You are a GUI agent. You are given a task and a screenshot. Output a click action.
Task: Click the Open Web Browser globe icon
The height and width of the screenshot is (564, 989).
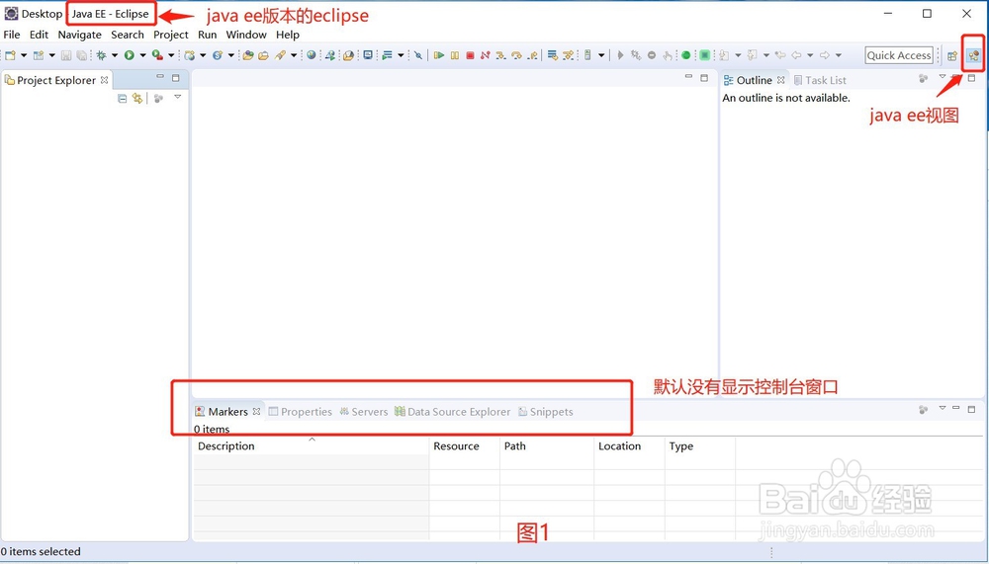(311, 55)
